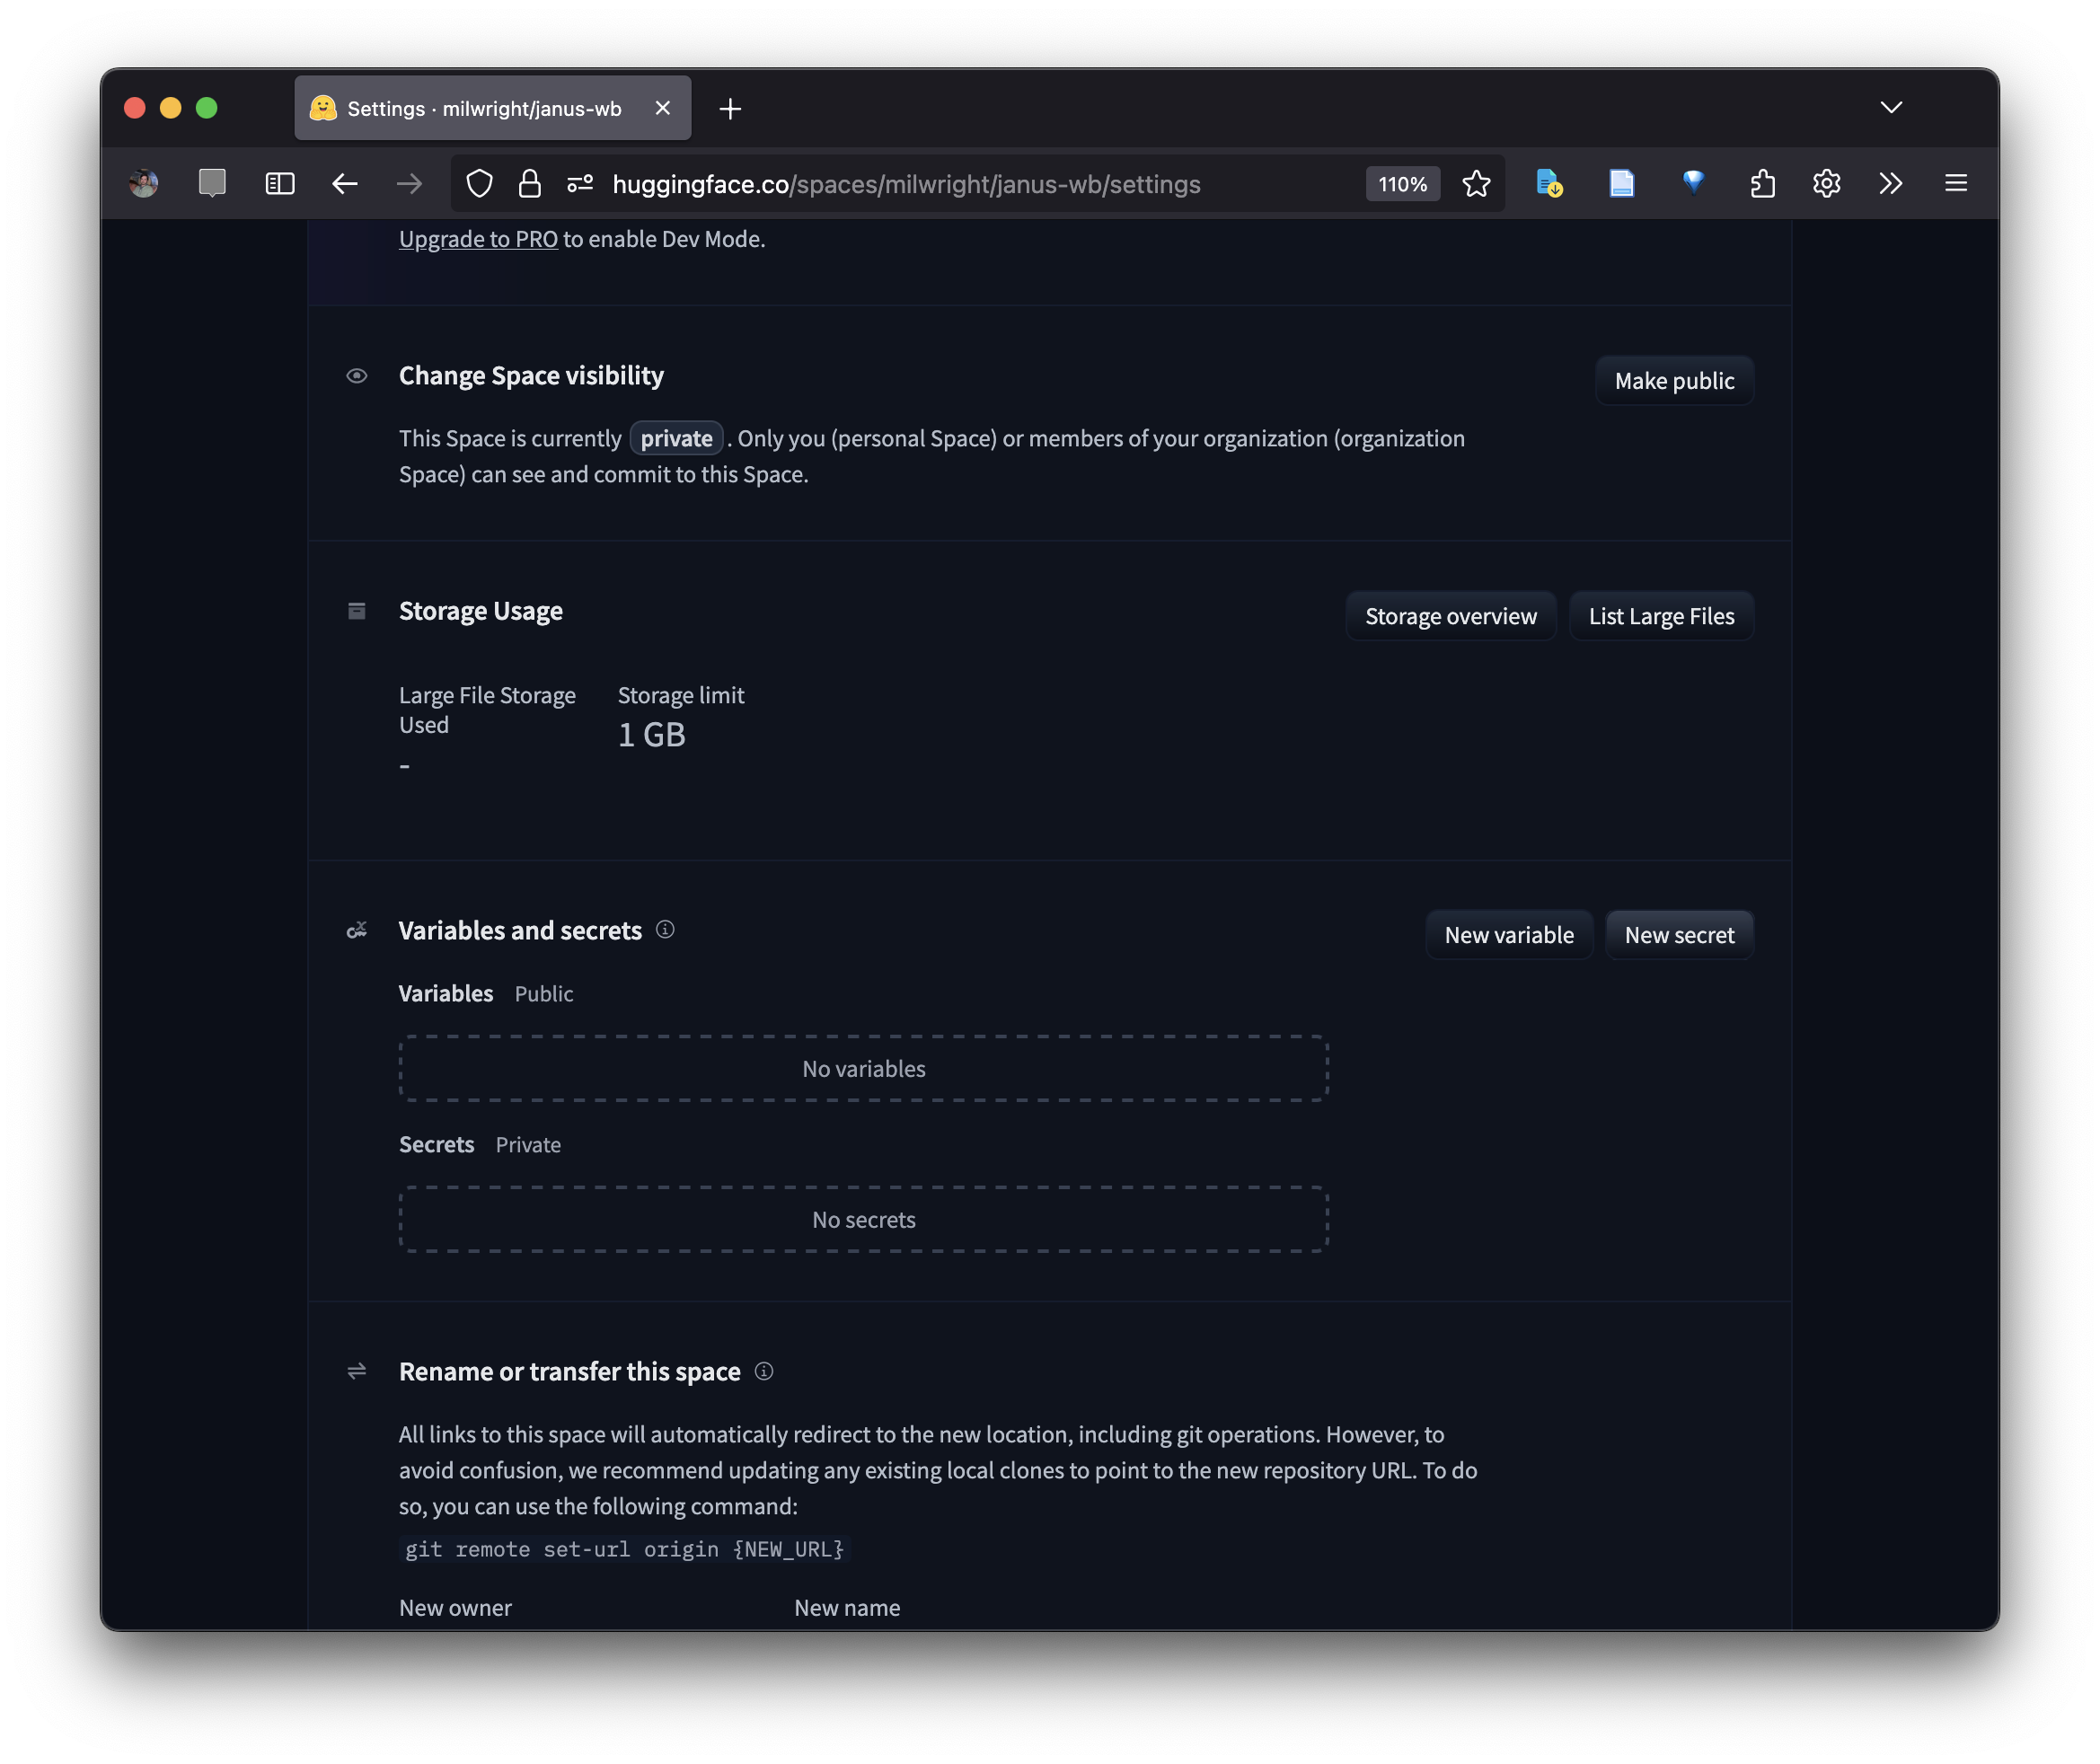Image resolution: width=2100 pixels, height=1764 pixels.
Task: Click the site permissions icon in the address bar
Action: click(x=580, y=184)
